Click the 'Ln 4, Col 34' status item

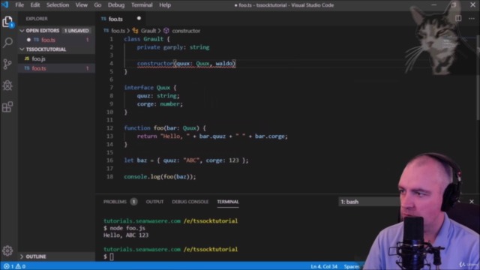click(324, 266)
